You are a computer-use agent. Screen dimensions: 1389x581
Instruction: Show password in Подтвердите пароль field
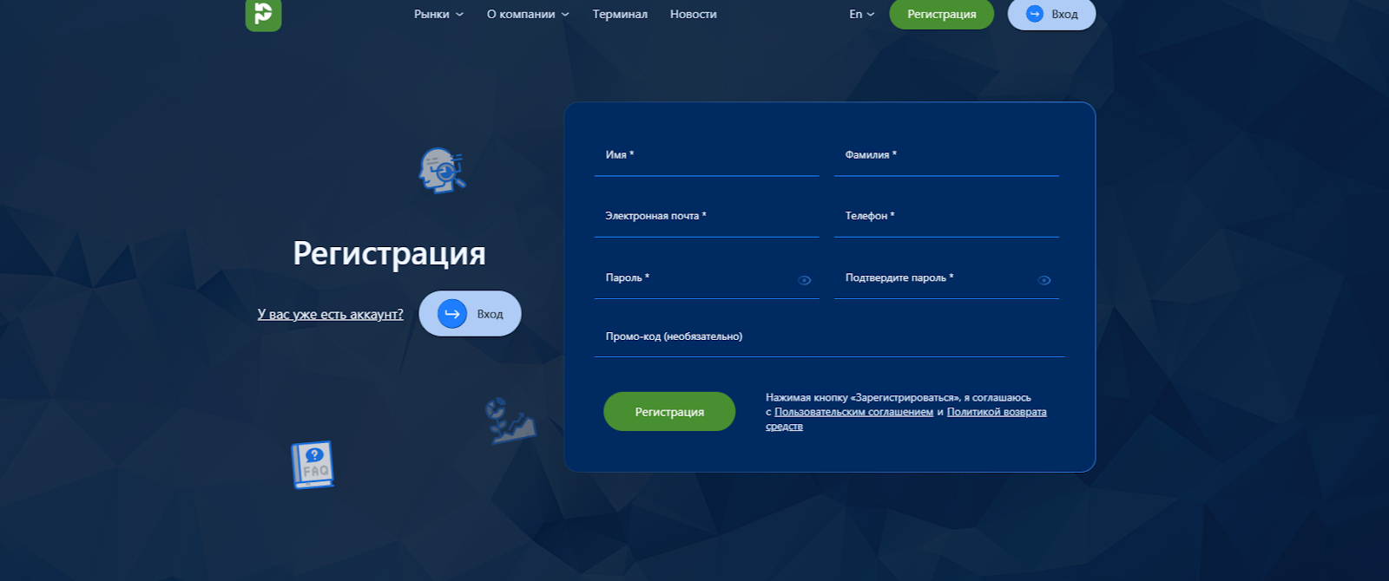coord(1044,280)
